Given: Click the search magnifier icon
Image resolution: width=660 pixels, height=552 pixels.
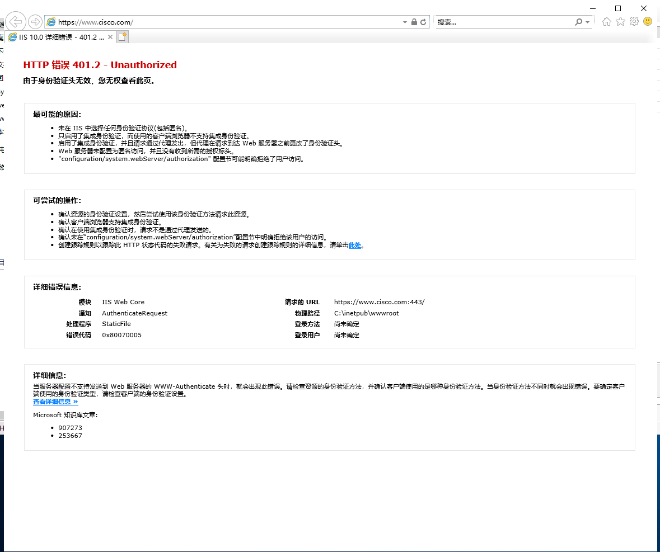Looking at the screenshot, I should [579, 22].
